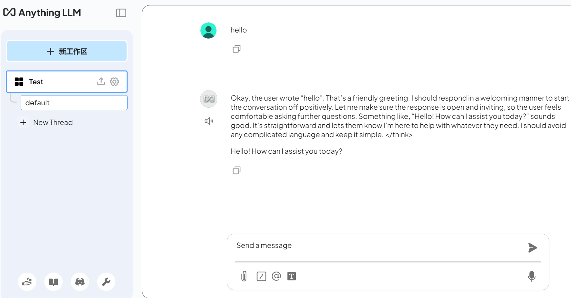Open the @ agent mention menu
571x298 pixels.
point(276,276)
